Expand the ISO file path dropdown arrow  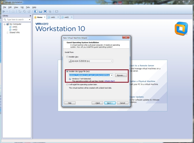pos(112,75)
